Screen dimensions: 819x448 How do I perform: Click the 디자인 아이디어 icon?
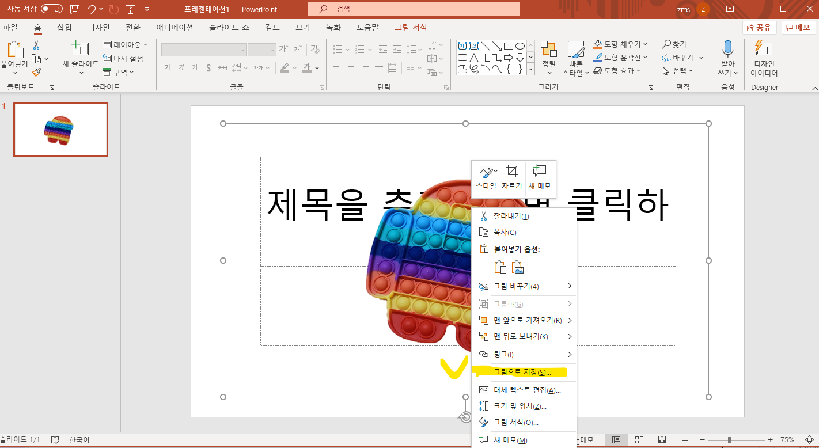(764, 50)
